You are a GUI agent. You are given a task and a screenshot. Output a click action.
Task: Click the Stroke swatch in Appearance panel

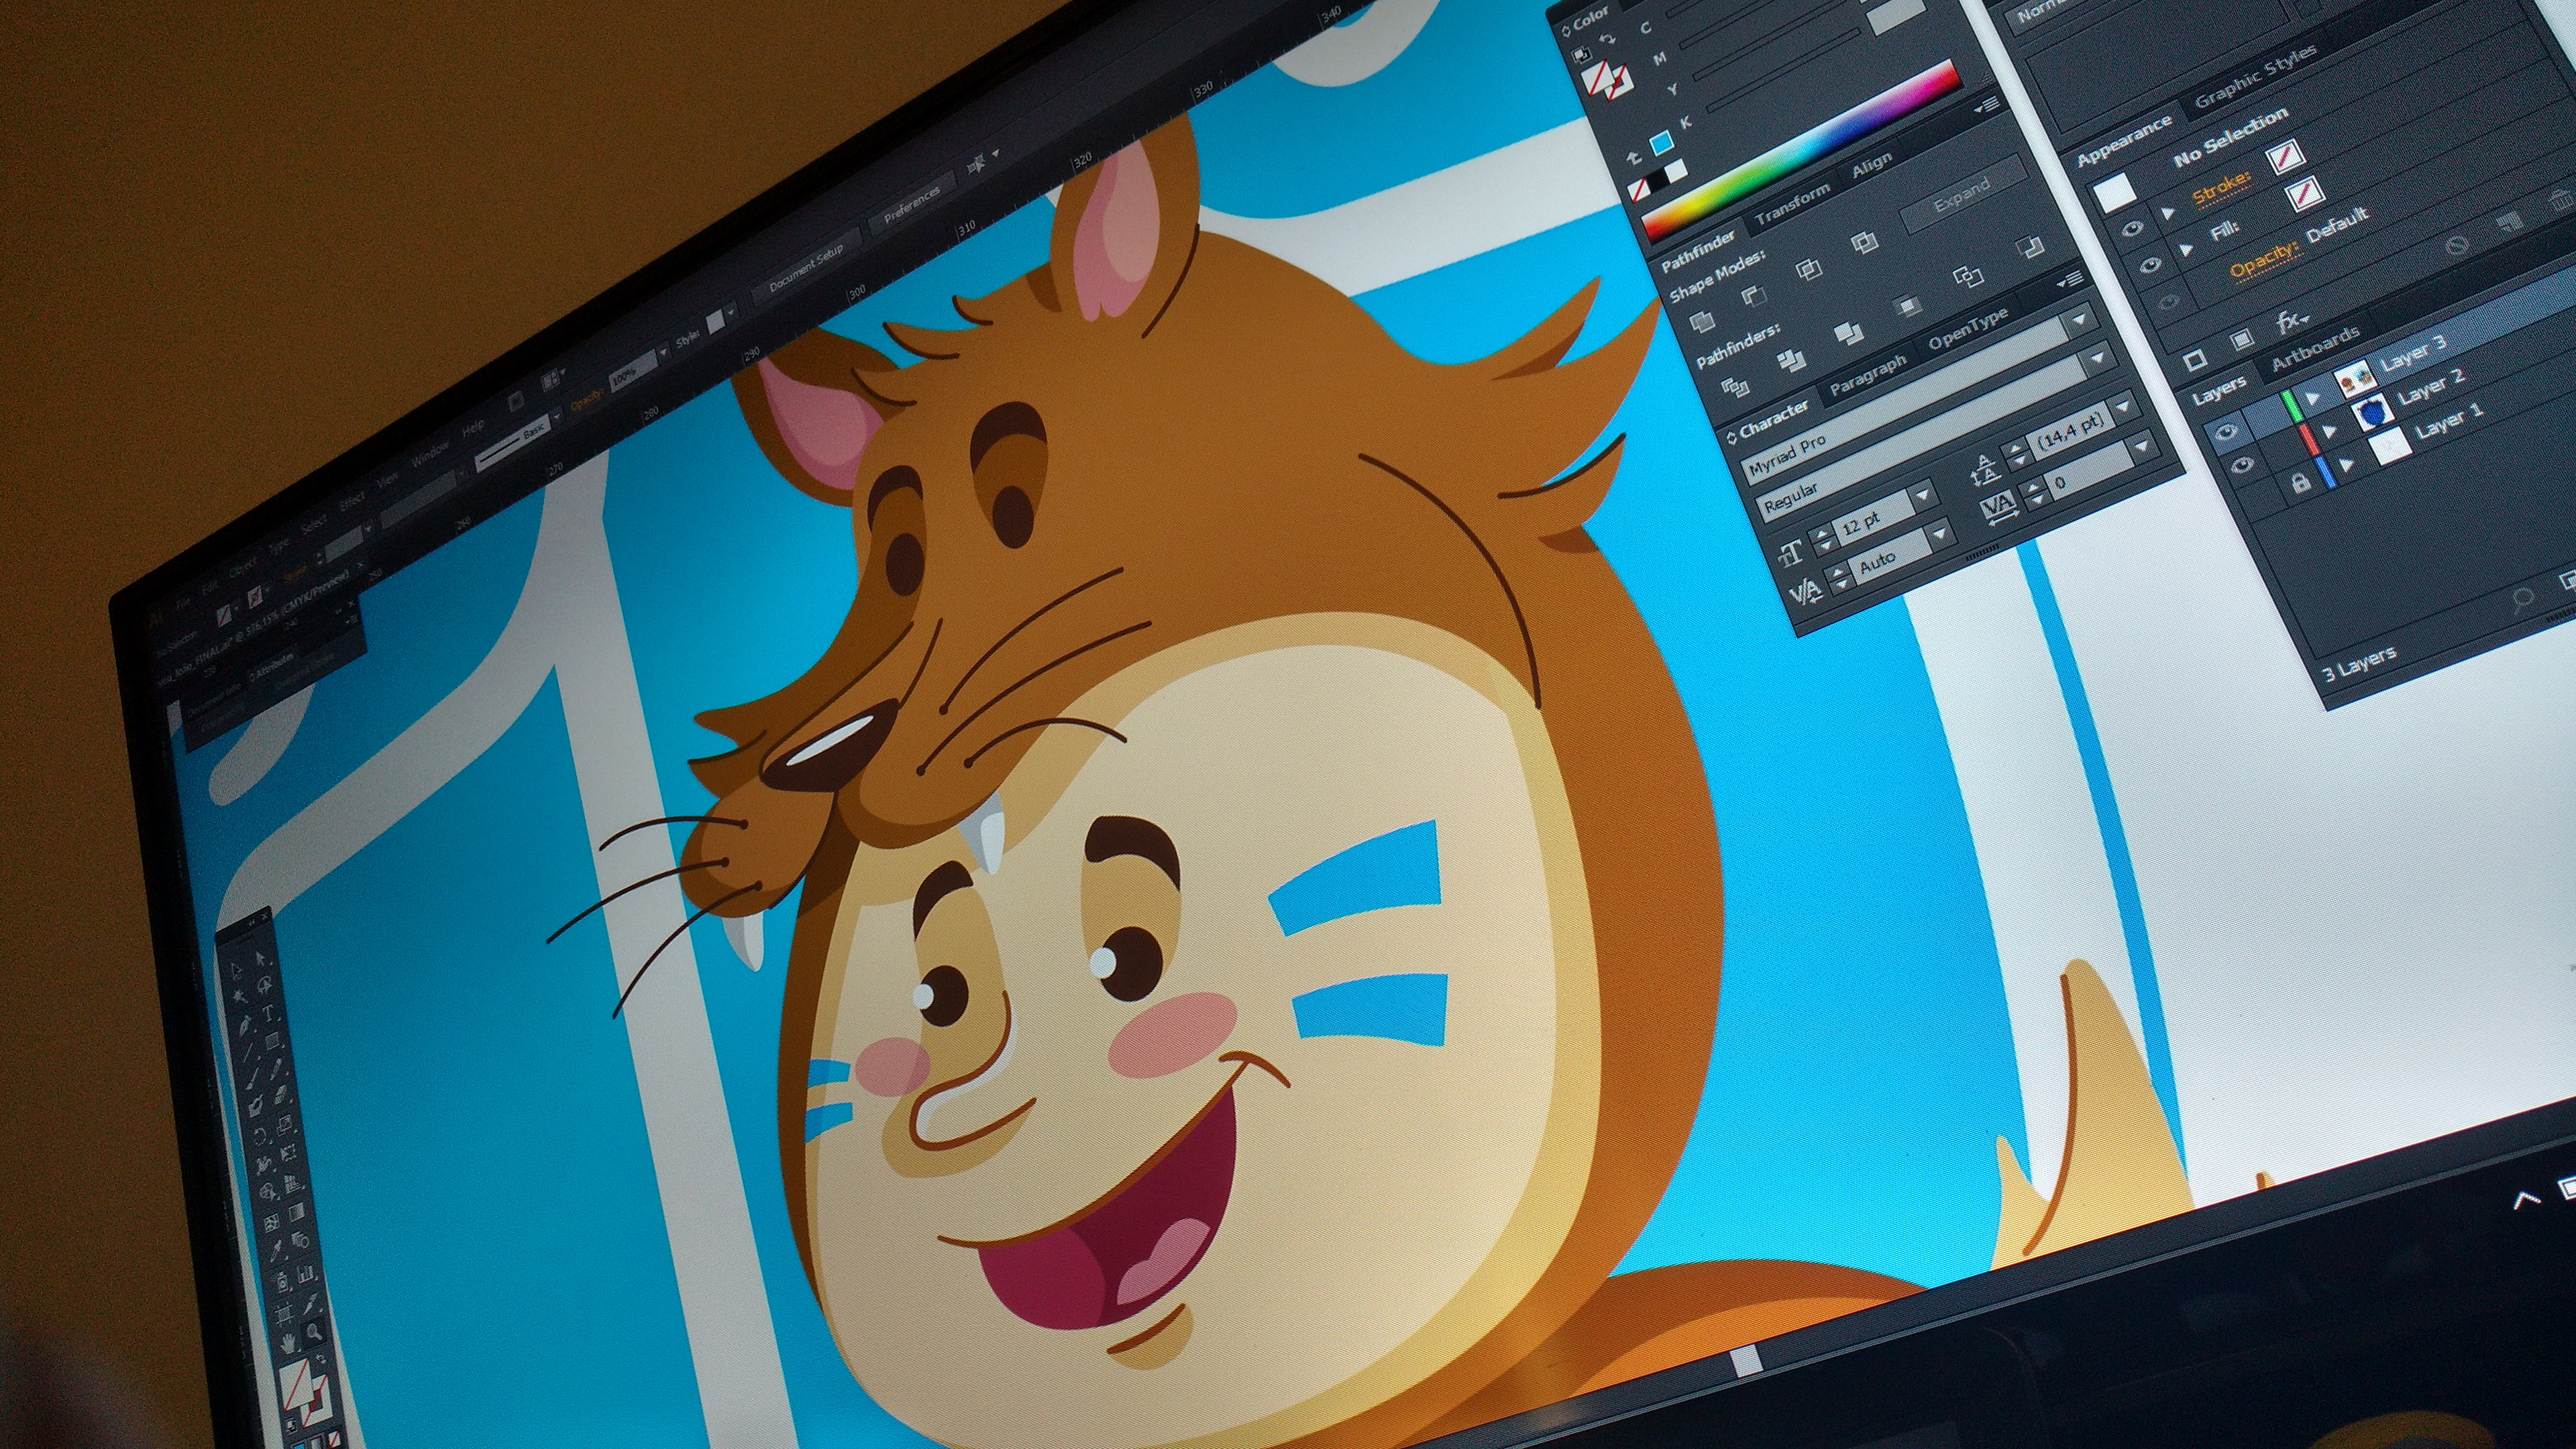[2286, 156]
